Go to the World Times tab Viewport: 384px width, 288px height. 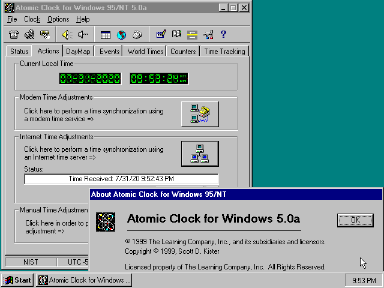(145, 52)
